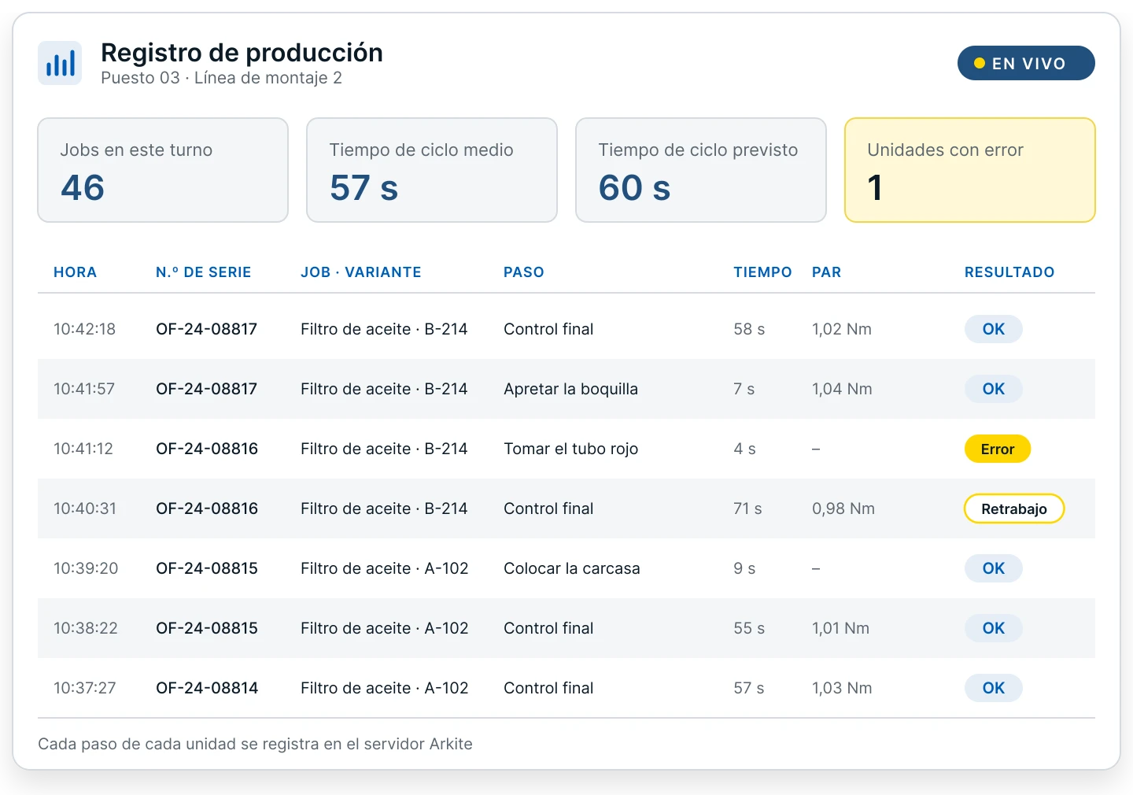Click the bar chart icon beside Registro de producción

click(x=60, y=63)
